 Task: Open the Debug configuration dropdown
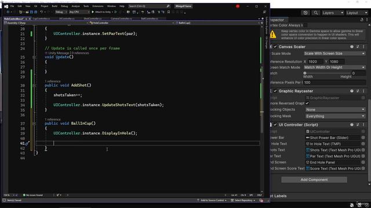[x=61, y=12]
